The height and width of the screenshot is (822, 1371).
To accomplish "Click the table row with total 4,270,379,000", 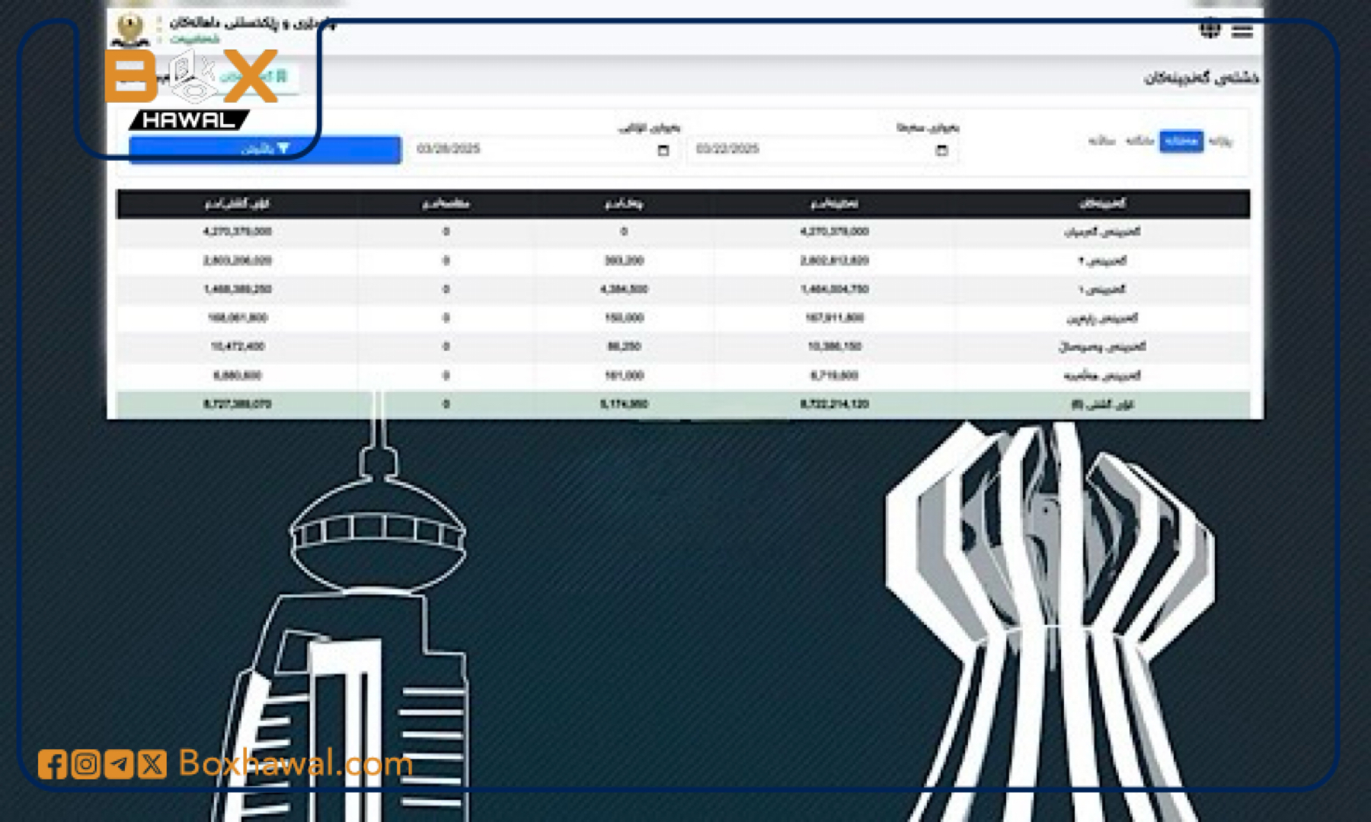I will coord(682,231).
